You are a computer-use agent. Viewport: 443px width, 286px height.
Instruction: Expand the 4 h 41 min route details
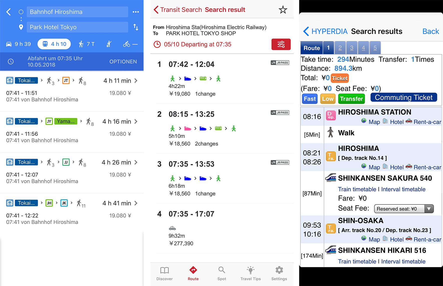tap(136, 203)
